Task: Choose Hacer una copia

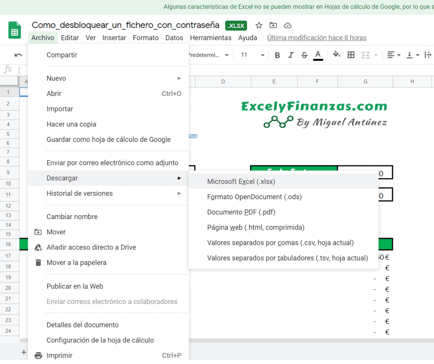Action: pyautogui.click(x=108, y=124)
